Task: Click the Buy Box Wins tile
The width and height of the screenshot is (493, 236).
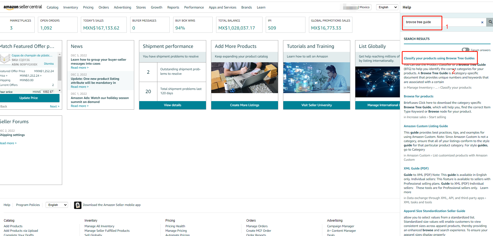Action: (193, 25)
